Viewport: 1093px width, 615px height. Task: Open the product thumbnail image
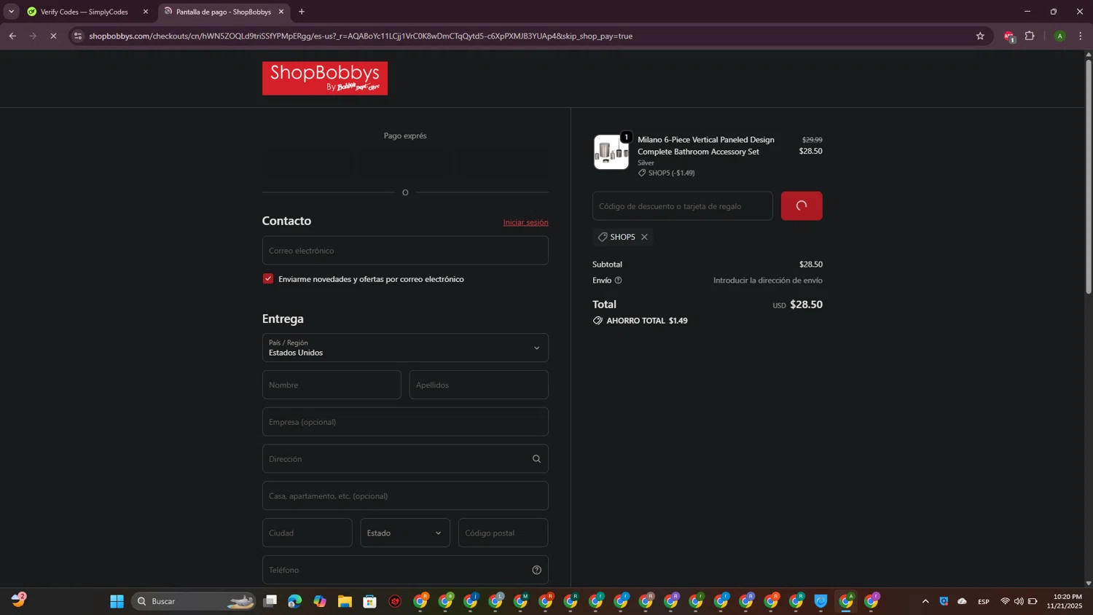(611, 152)
